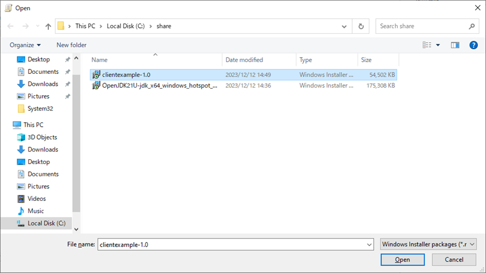Select 'This PC' in the address breadcrumb
486x273 pixels.
coord(85,26)
